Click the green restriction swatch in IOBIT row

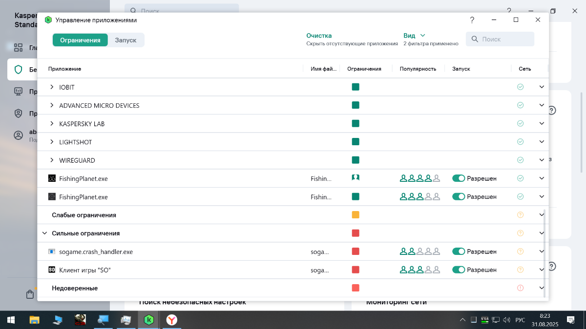click(356, 87)
